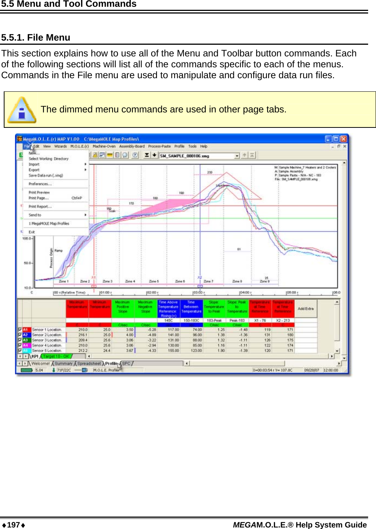This screenshot has width=376, height=529.
Task: Open the M.O.L.E.(r) menu
Action: [80, 146]
